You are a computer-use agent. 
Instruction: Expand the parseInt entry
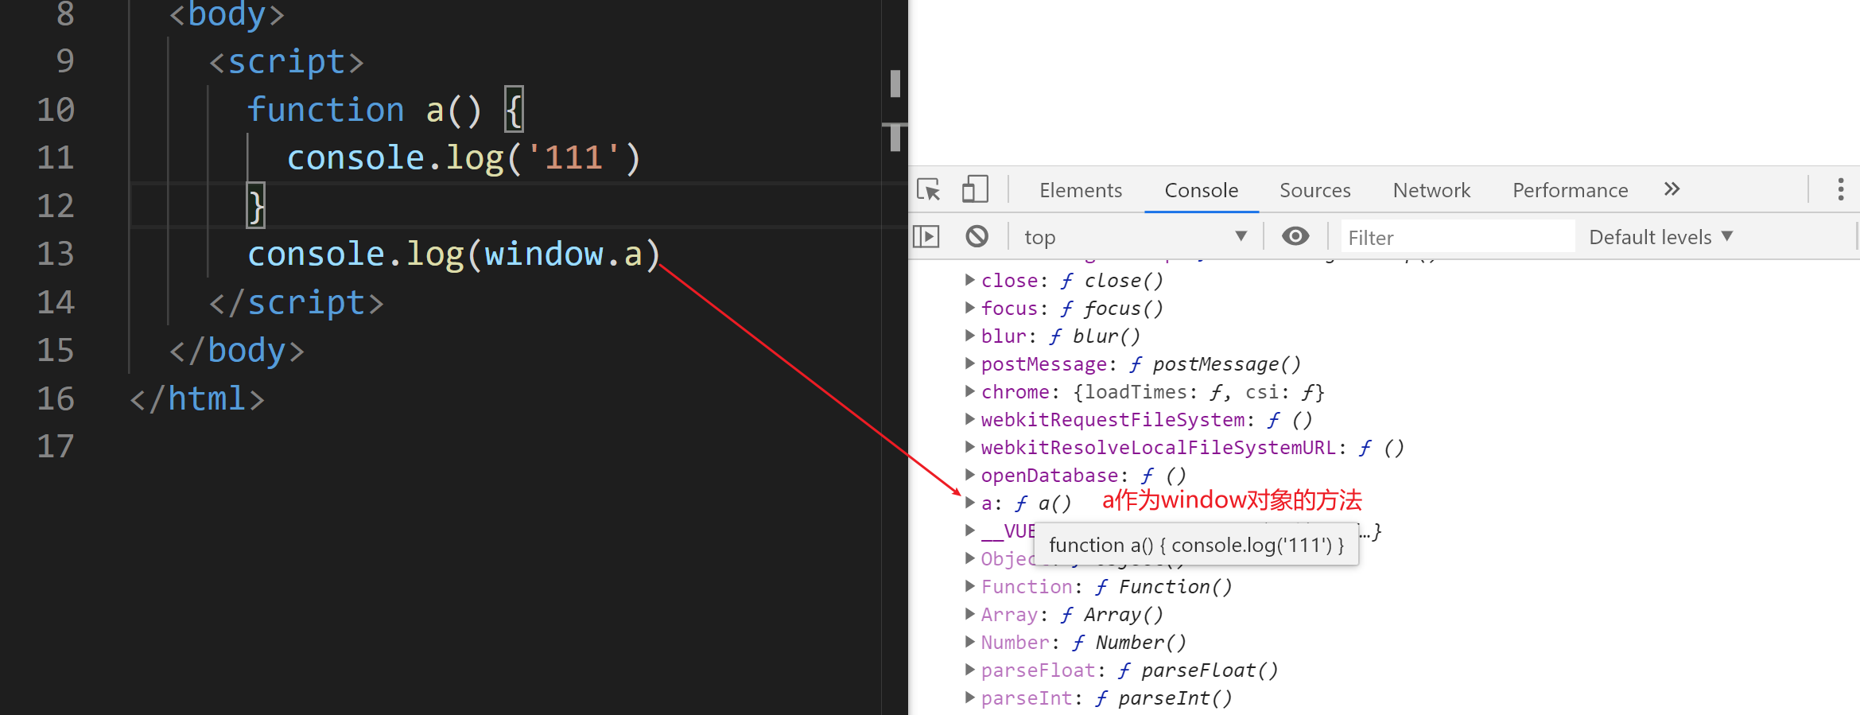click(969, 698)
